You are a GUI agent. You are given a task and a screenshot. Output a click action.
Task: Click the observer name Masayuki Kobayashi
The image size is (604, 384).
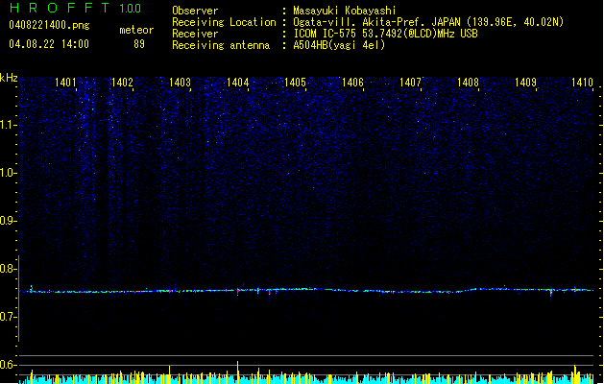click(345, 11)
